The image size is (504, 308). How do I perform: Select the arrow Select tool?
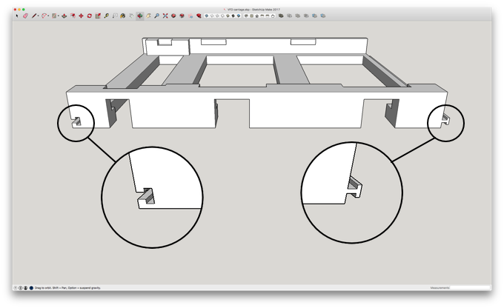point(17,16)
